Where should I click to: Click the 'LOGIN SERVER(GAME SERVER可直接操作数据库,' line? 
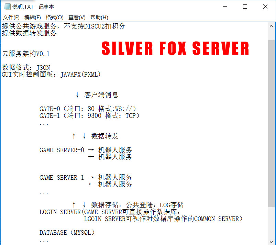click(x=110, y=212)
